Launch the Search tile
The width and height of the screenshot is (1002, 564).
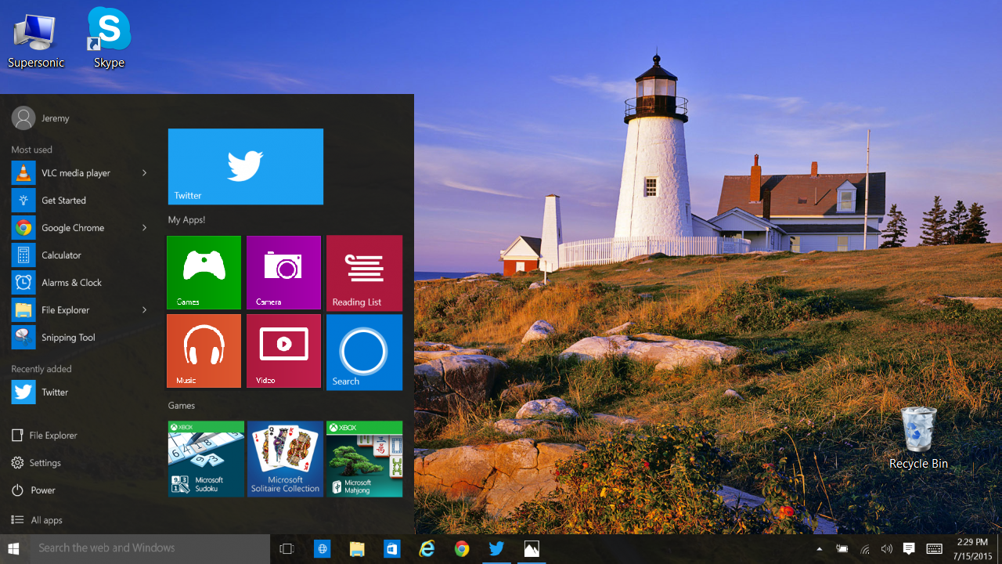pyautogui.click(x=364, y=351)
